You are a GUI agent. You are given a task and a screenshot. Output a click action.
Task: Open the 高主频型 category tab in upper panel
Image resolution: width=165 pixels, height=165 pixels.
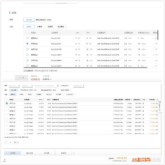click(x=61, y=27)
